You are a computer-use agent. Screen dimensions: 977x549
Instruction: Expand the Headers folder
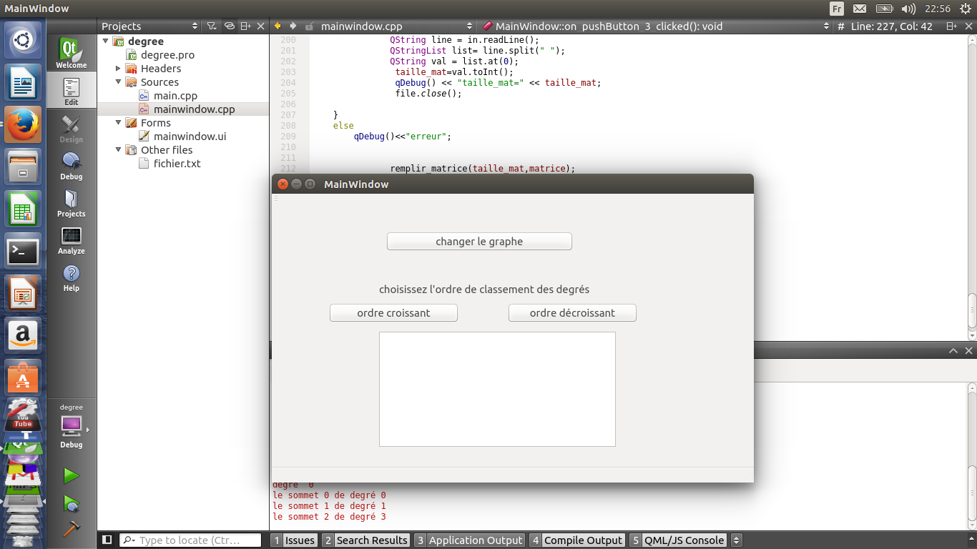tap(118, 69)
